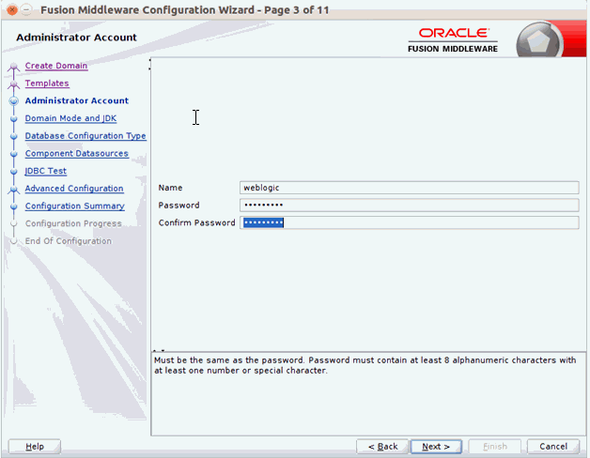The width and height of the screenshot is (590, 458).
Task: Click the Administrator Account step bullet icon
Action: point(14,100)
